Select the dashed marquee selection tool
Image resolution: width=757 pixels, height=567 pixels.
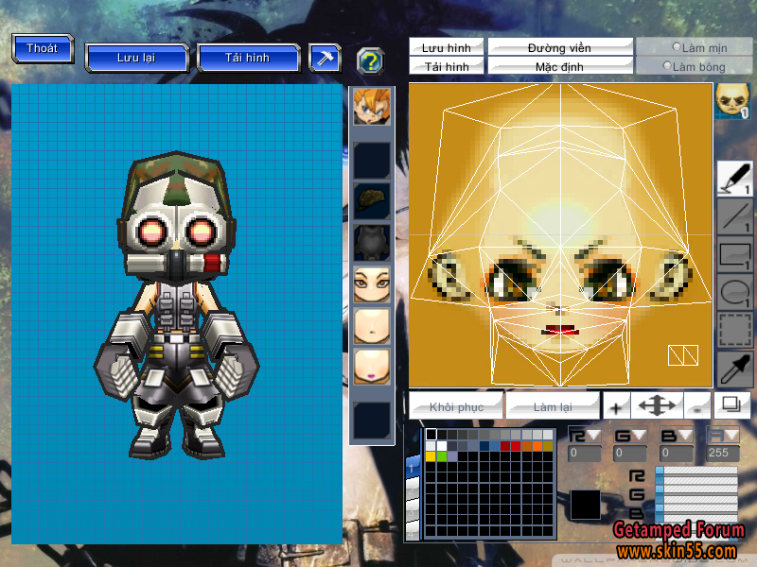click(x=734, y=330)
